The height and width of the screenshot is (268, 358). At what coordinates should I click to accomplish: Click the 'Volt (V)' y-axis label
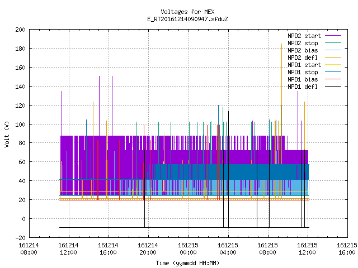(x=7, y=134)
